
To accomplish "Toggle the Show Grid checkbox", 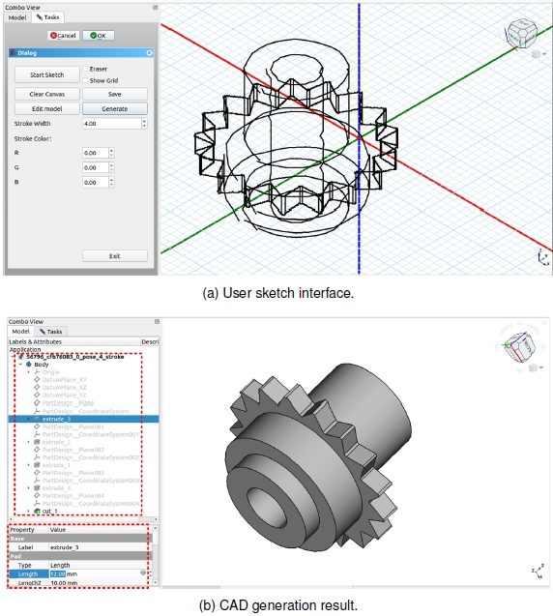I will click(85, 80).
